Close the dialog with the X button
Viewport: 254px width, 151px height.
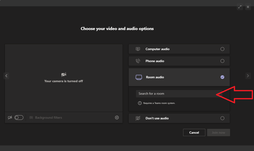(248, 7)
